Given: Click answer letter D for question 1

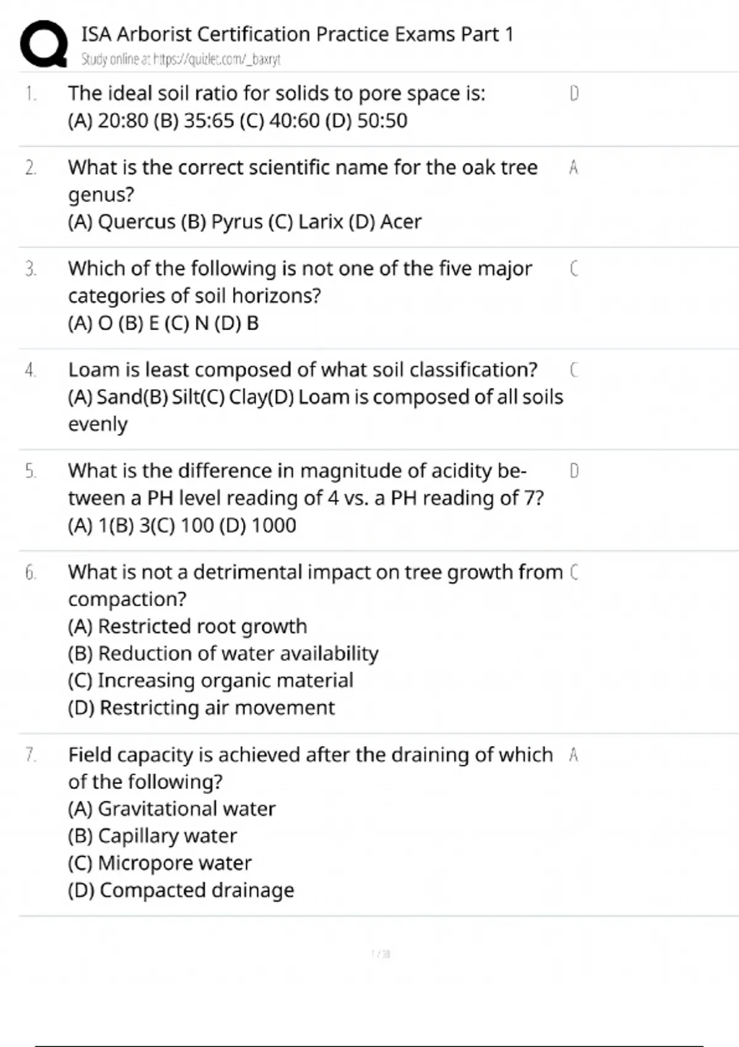Looking at the screenshot, I should click(x=574, y=94).
